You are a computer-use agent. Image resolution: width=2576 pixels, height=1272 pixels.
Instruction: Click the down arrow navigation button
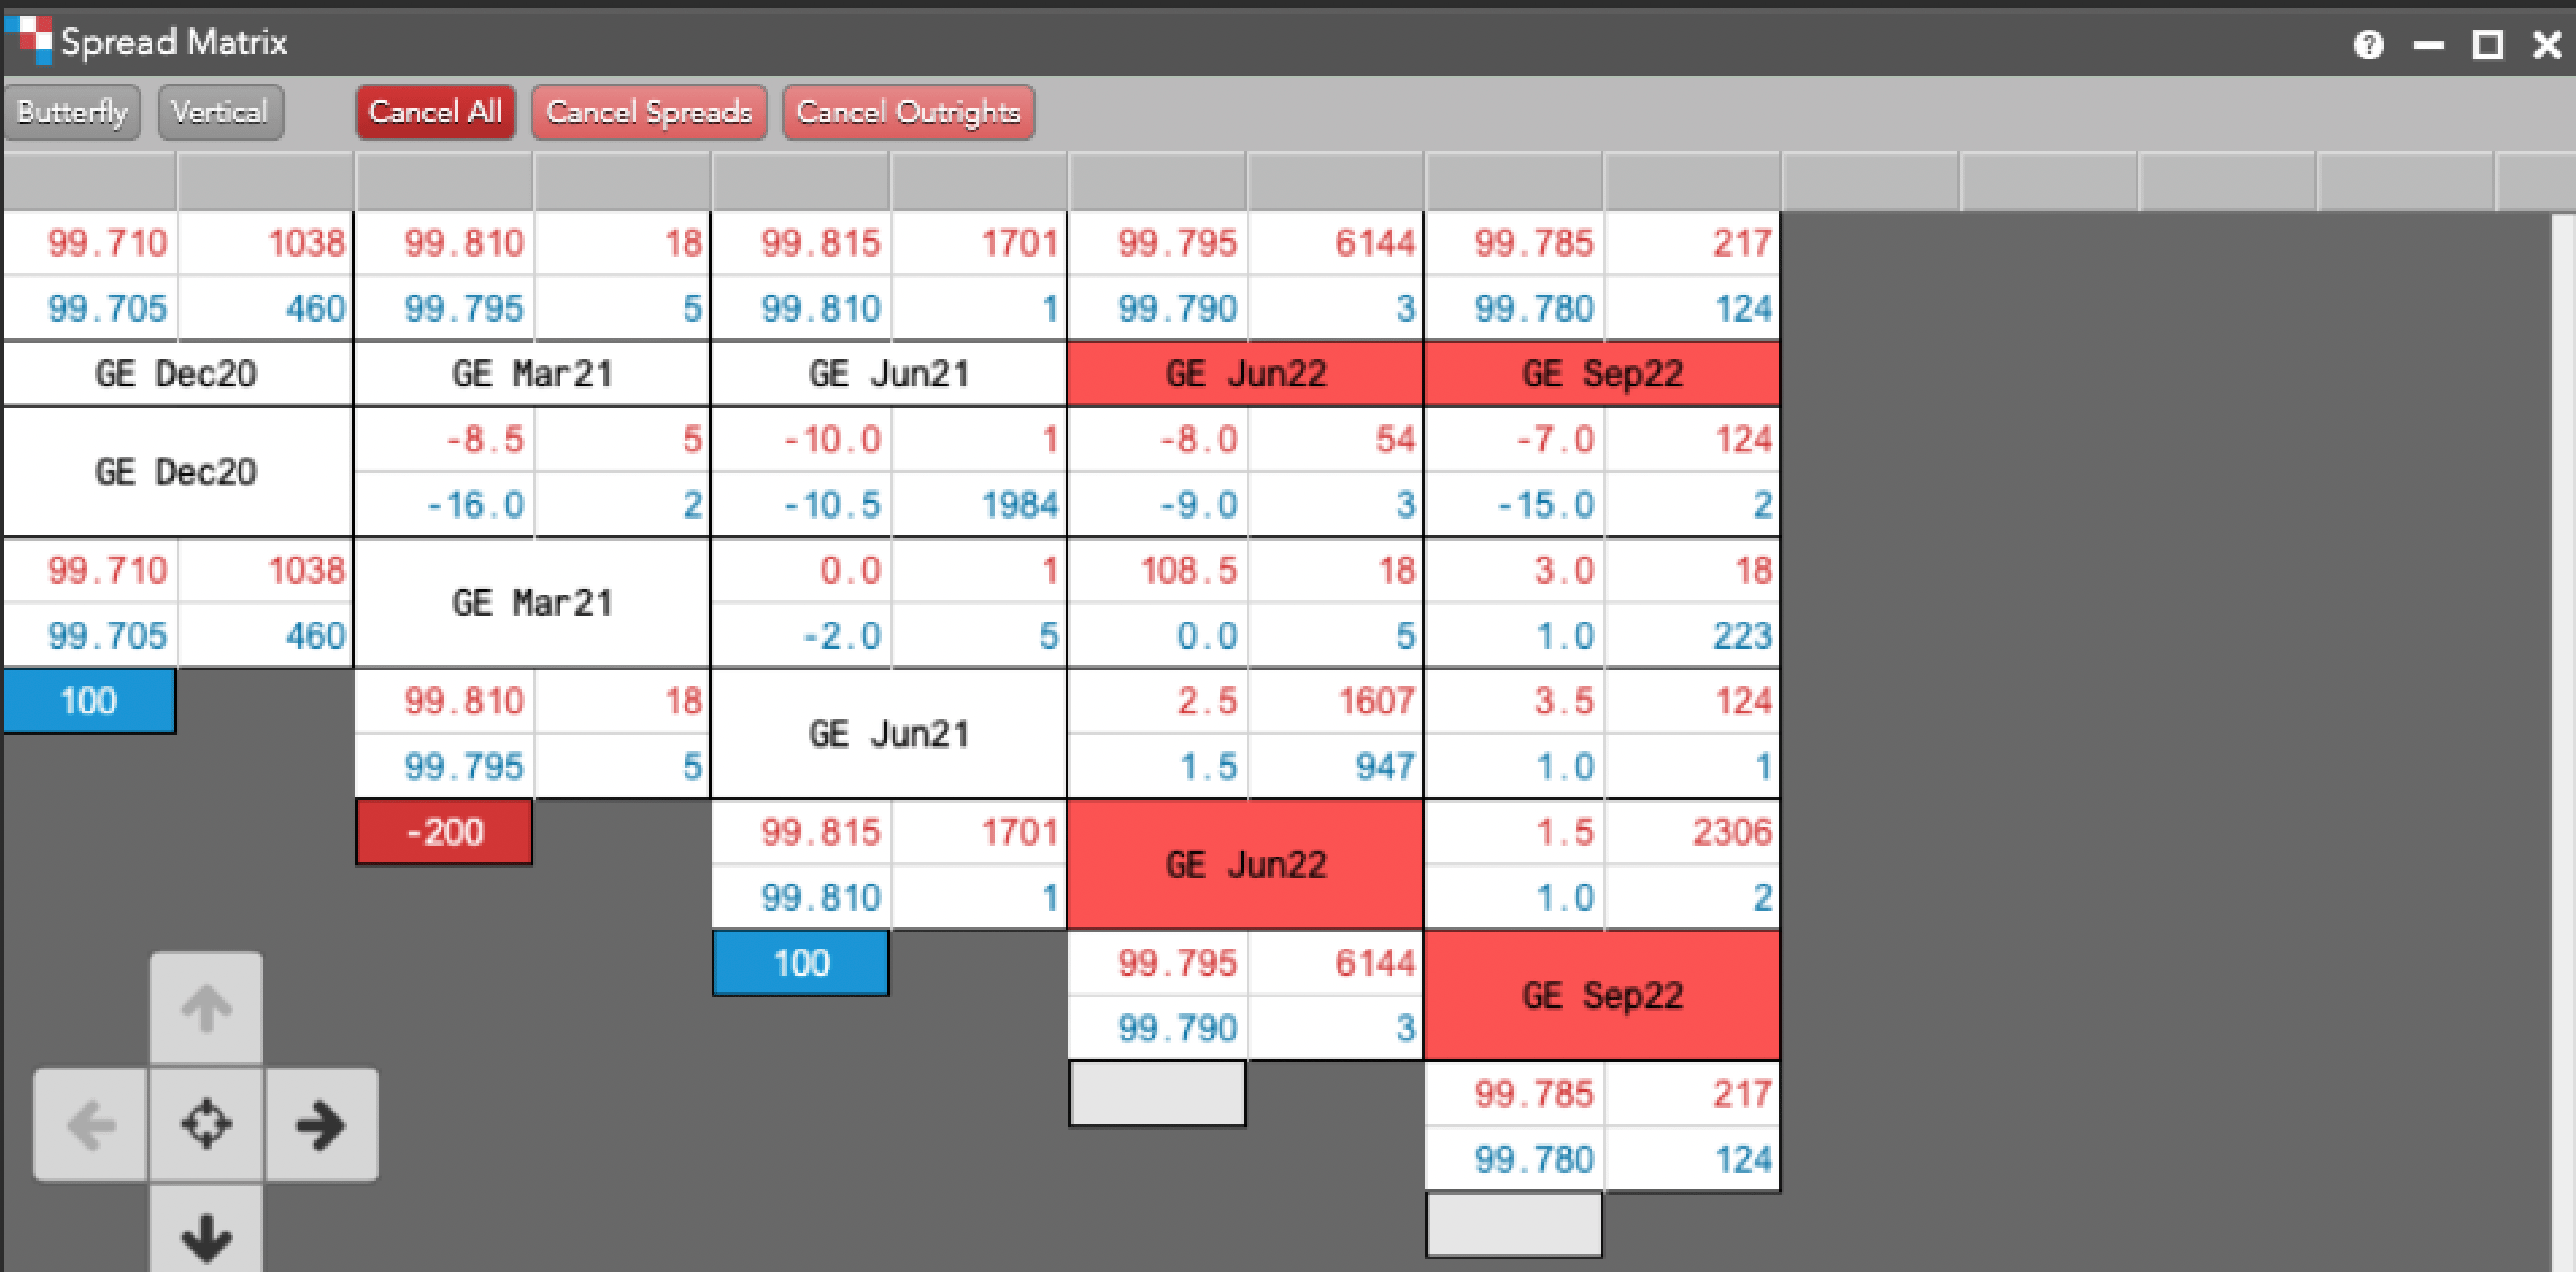pos(206,1236)
